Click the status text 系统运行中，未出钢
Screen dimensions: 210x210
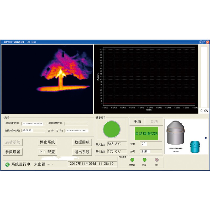(x=32, y=164)
